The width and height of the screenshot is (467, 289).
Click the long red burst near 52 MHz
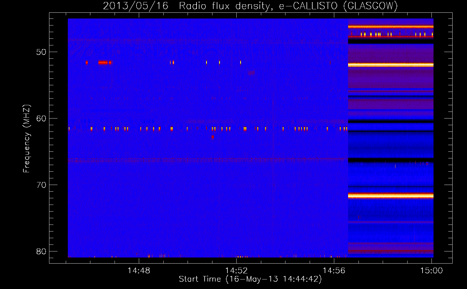point(103,62)
